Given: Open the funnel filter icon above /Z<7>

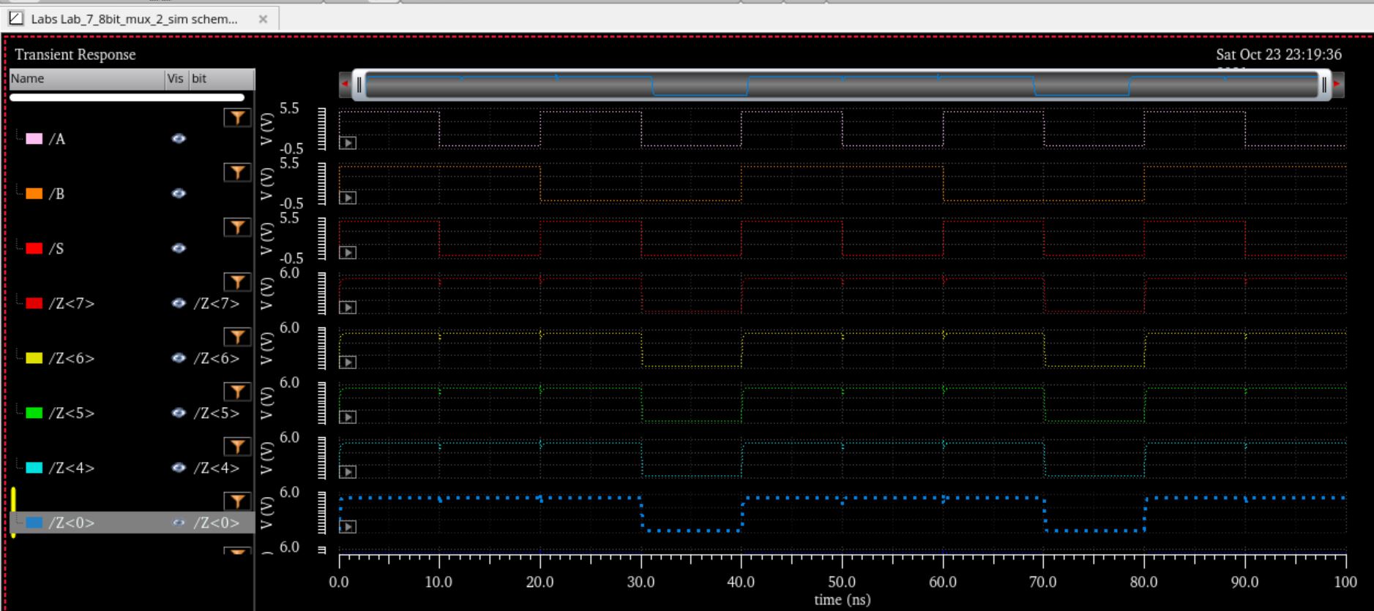Looking at the screenshot, I should click(237, 282).
